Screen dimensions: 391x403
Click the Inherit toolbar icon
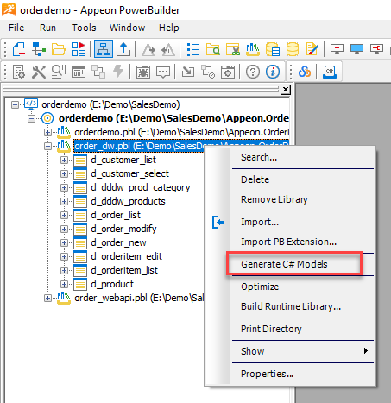tap(39, 49)
